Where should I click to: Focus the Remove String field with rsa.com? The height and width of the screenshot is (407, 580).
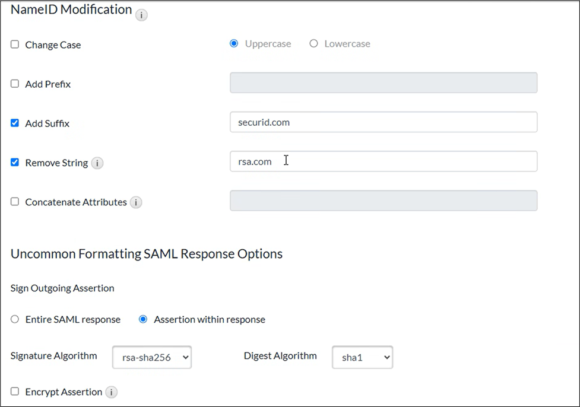(x=384, y=161)
